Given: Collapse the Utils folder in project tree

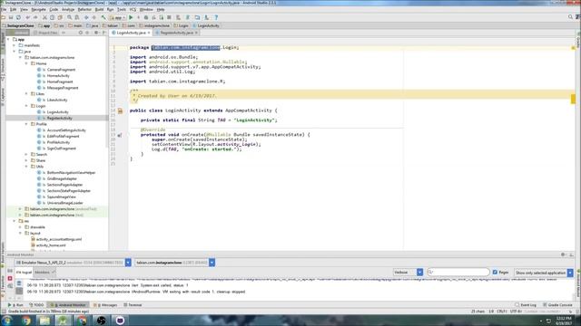Looking at the screenshot, I should coord(26,167).
